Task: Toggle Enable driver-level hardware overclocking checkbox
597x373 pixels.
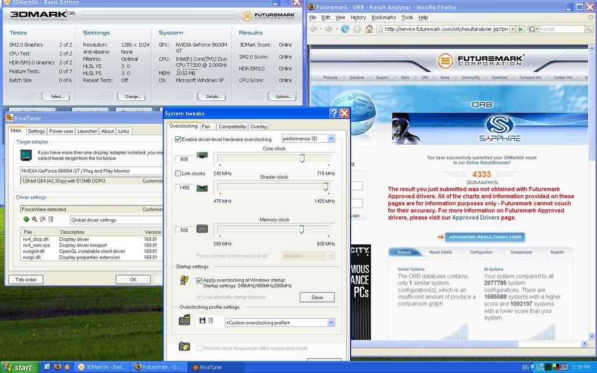Action: tap(178, 139)
